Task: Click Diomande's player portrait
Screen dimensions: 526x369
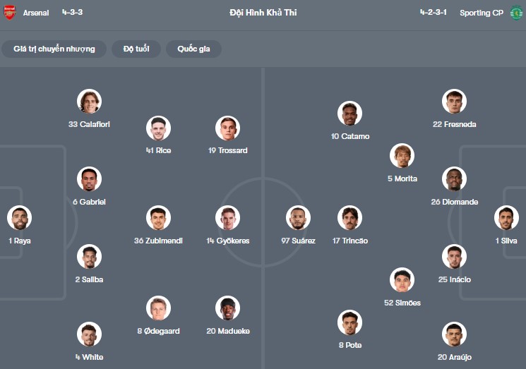Action: pos(454,179)
